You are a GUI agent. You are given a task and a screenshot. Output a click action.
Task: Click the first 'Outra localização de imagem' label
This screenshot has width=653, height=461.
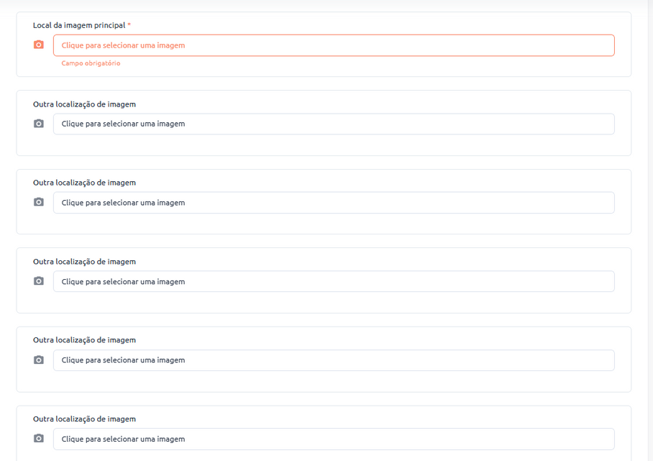84,104
